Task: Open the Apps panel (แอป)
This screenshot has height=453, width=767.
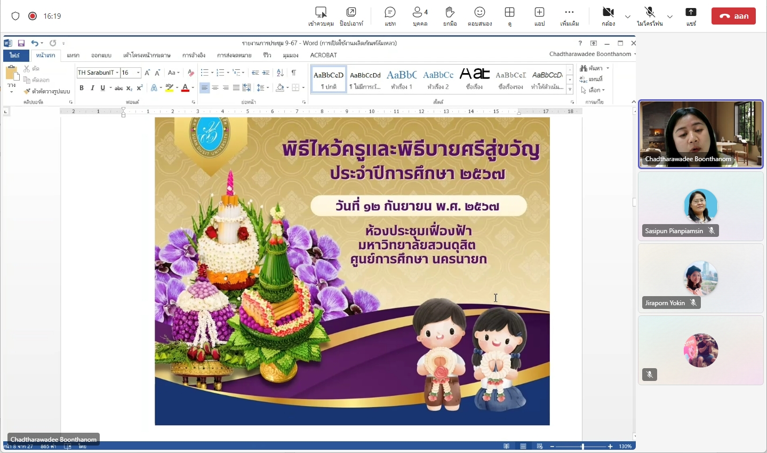Action: [x=539, y=16]
